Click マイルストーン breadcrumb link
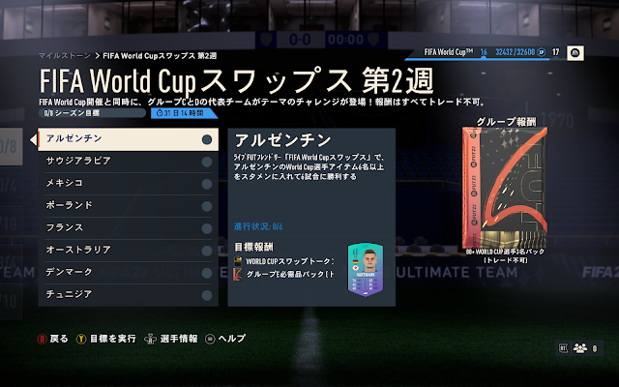Image resolution: width=619 pixels, height=387 pixels. [x=65, y=56]
